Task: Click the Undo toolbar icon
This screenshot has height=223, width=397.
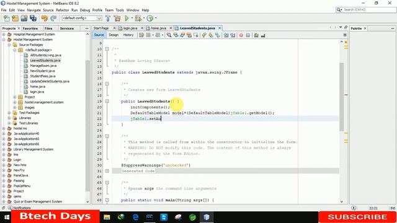Action: click(45, 18)
